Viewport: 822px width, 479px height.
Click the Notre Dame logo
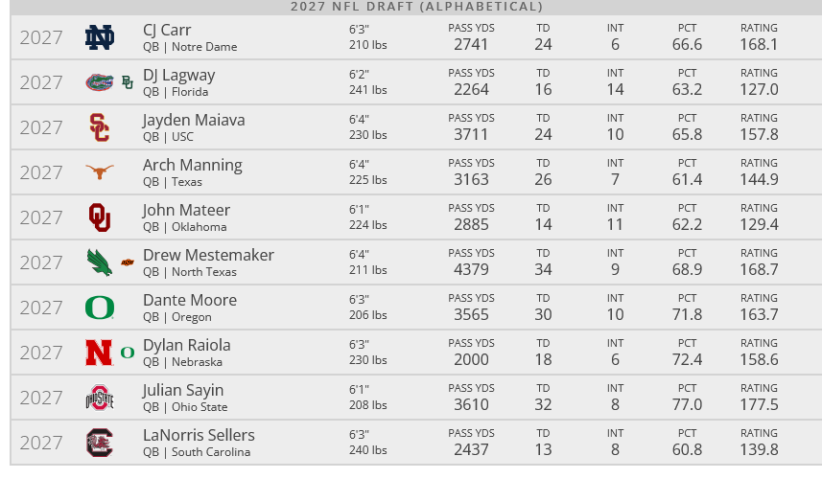[99, 37]
